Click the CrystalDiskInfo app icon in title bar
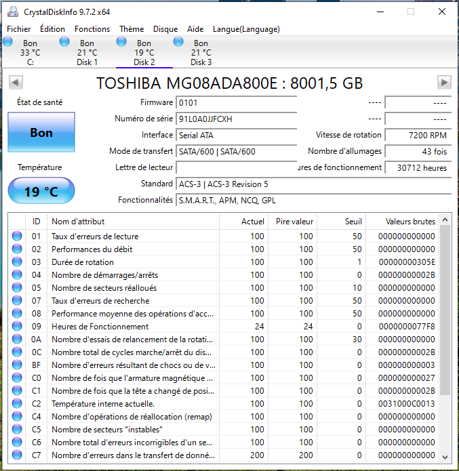The image size is (459, 471). (14, 11)
